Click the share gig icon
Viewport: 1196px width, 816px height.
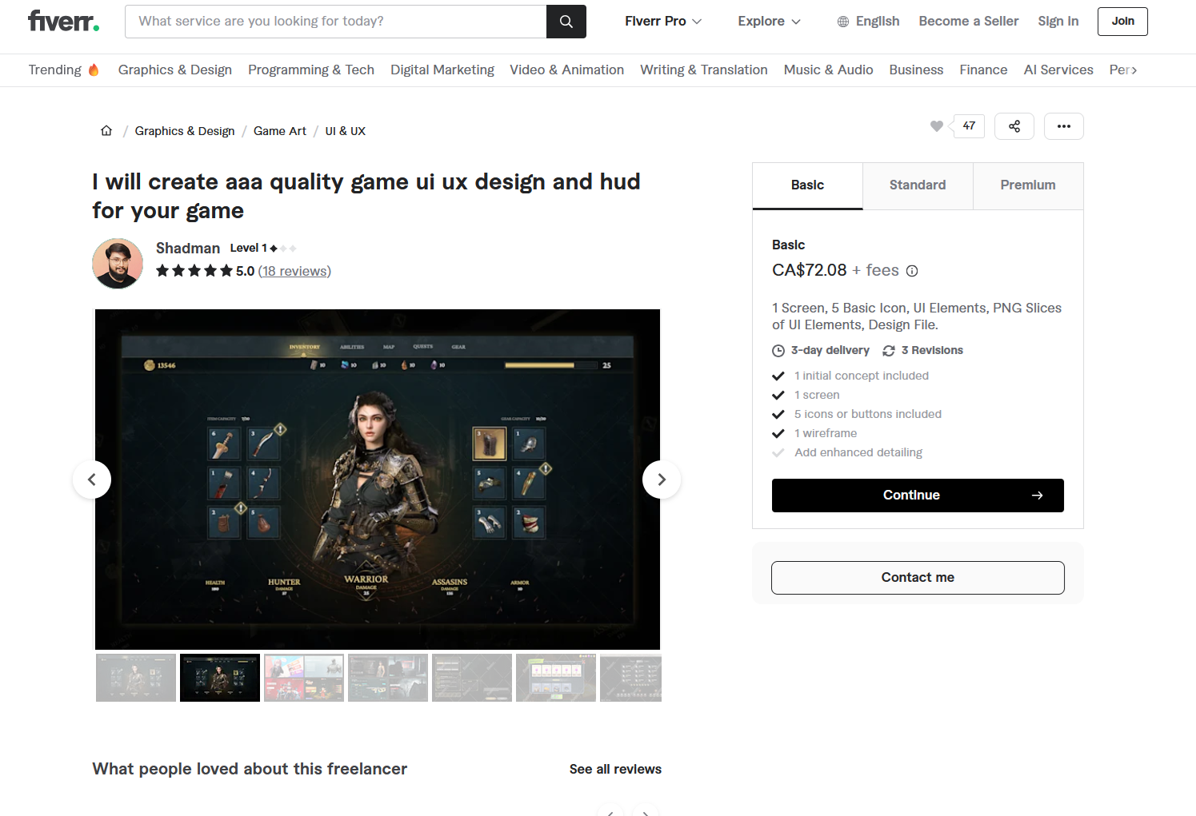pos(1014,126)
